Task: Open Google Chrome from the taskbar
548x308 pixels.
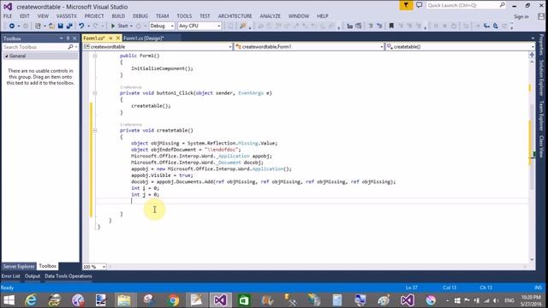Action: [173, 300]
